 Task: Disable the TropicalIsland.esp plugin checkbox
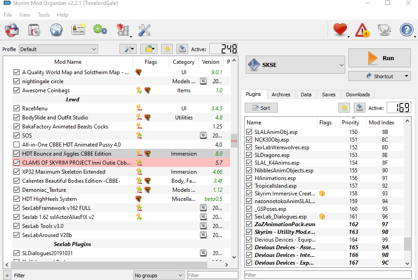pos(249,185)
